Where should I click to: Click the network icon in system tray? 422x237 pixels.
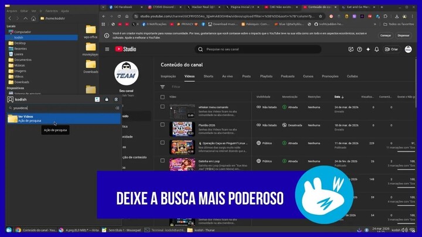click(x=412, y=230)
